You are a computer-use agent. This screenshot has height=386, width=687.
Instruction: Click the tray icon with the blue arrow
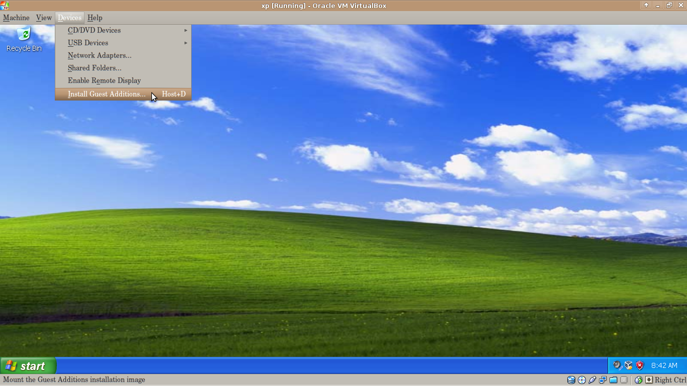coord(618,366)
